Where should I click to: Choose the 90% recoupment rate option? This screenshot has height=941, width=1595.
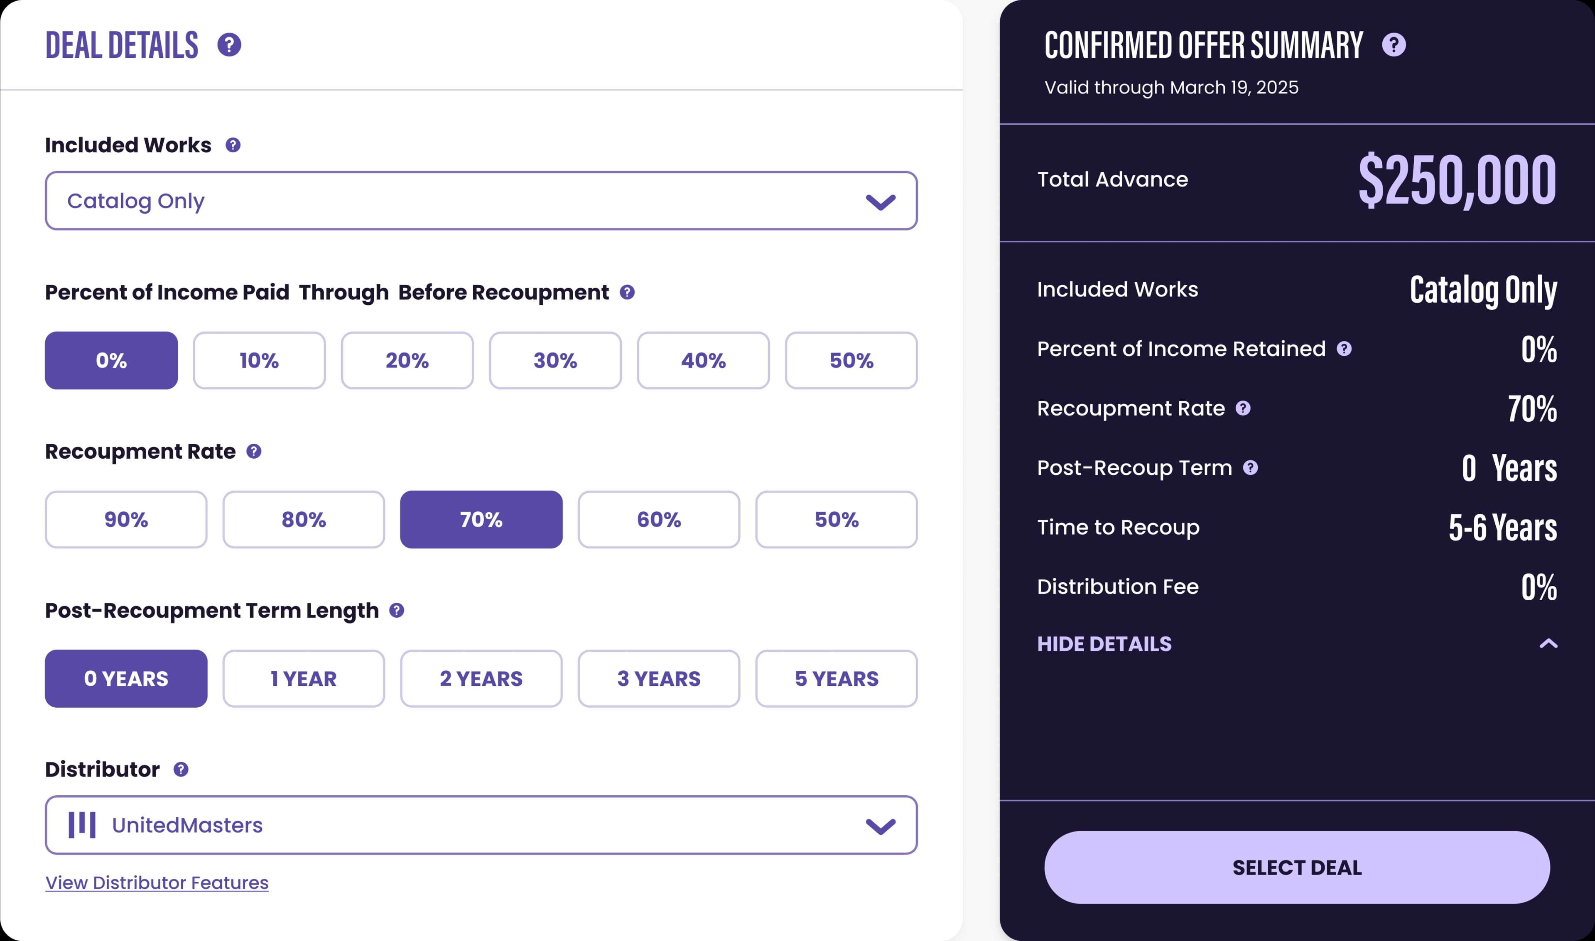click(x=126, y=519)
